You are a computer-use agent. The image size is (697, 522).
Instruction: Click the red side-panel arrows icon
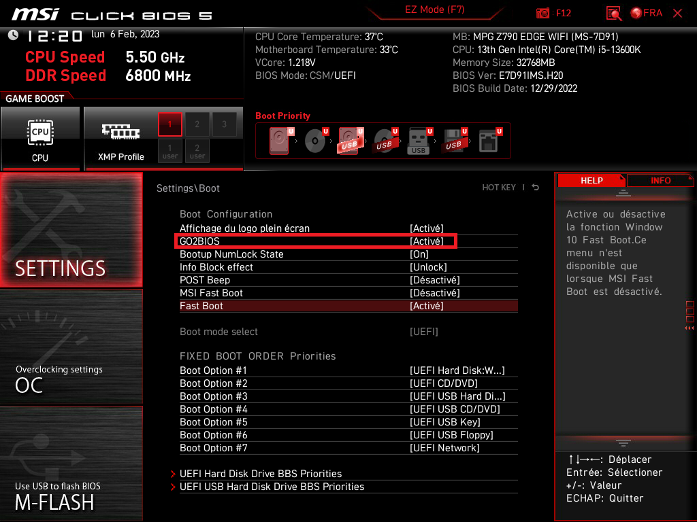coord(689,328)
